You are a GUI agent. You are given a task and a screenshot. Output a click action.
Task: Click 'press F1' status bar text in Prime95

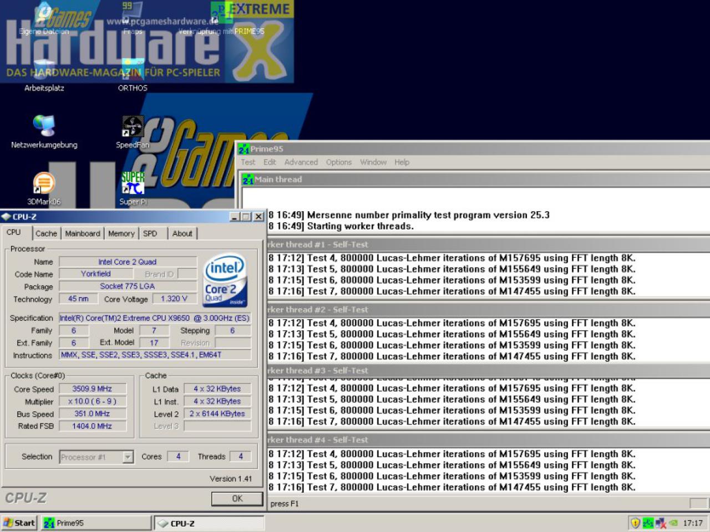(284, 504)
